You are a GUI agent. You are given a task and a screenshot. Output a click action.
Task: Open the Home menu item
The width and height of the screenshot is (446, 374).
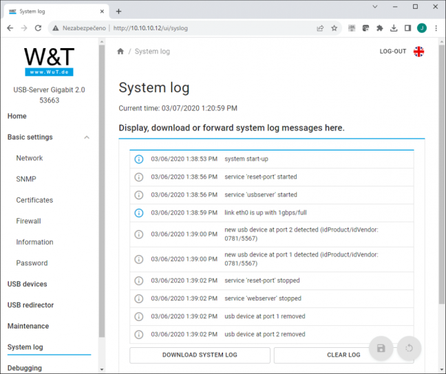coord(17,116)
